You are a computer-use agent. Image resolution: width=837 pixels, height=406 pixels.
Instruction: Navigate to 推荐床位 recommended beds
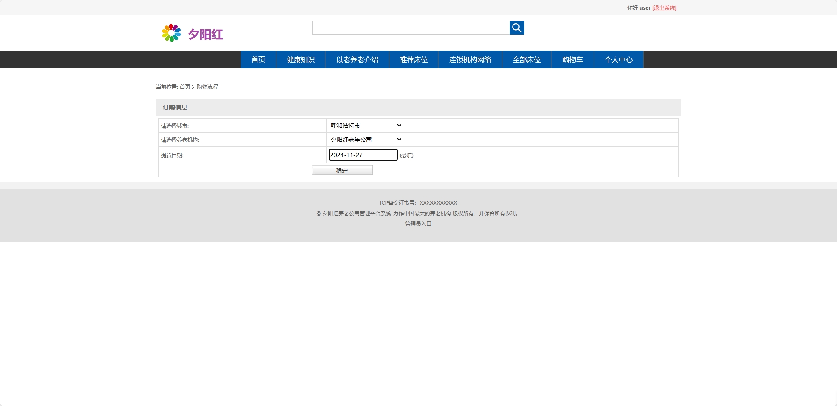pos(413,59)
